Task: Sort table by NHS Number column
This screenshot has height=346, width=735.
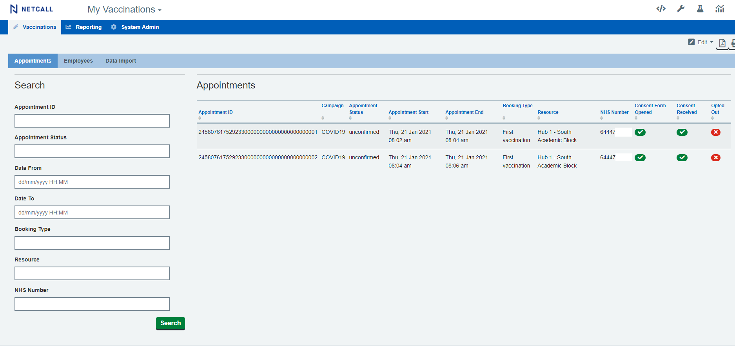Action: point(614,112)
